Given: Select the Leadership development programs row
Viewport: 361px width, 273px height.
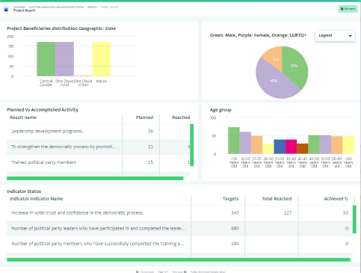Looking at the screenshot, I should pos(99,132).
